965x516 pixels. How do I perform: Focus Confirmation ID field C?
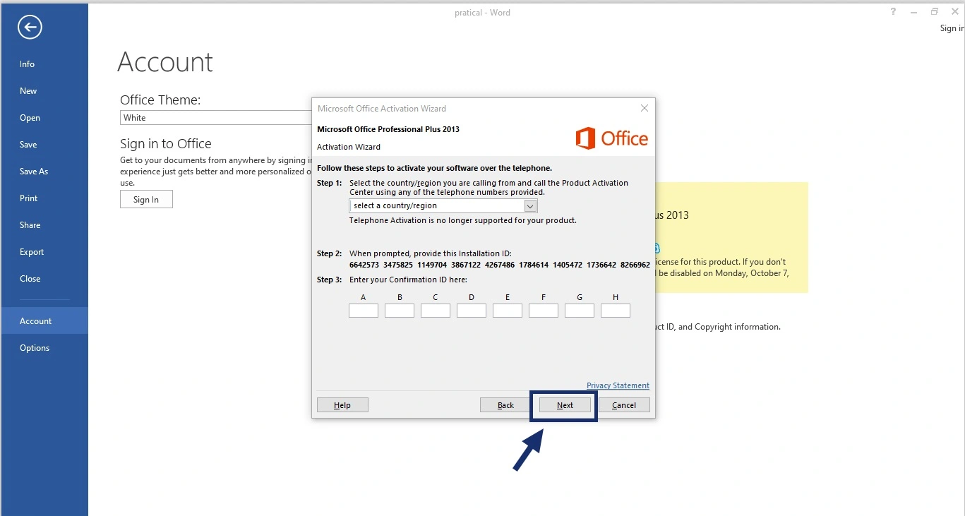(x=436, y=311)
